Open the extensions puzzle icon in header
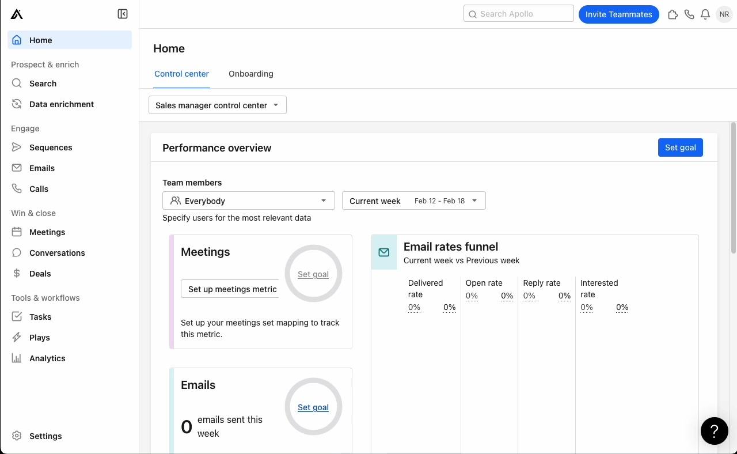This screenshot has width=737, height=454. [673, 14]
